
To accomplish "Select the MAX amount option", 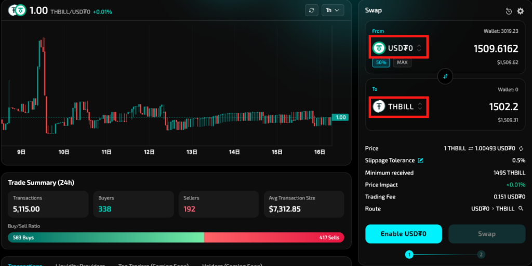I will pyautogui.click(x=402, y=62).
